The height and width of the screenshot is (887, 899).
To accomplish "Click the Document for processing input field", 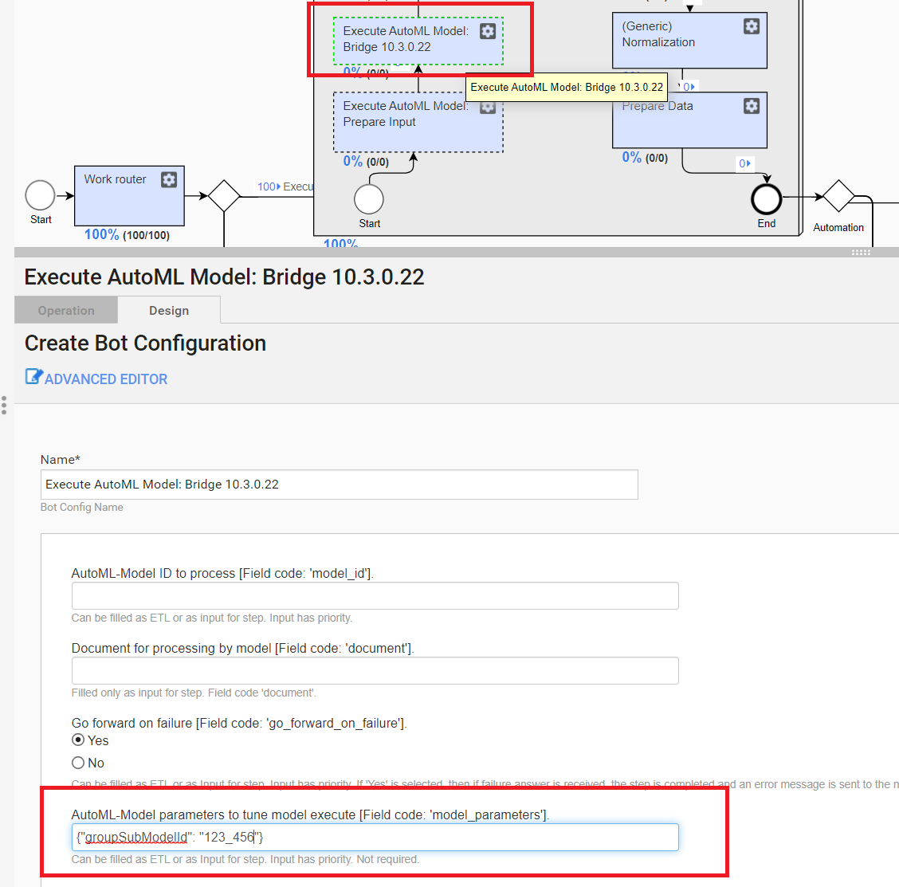I will click(x=375, y=670).
